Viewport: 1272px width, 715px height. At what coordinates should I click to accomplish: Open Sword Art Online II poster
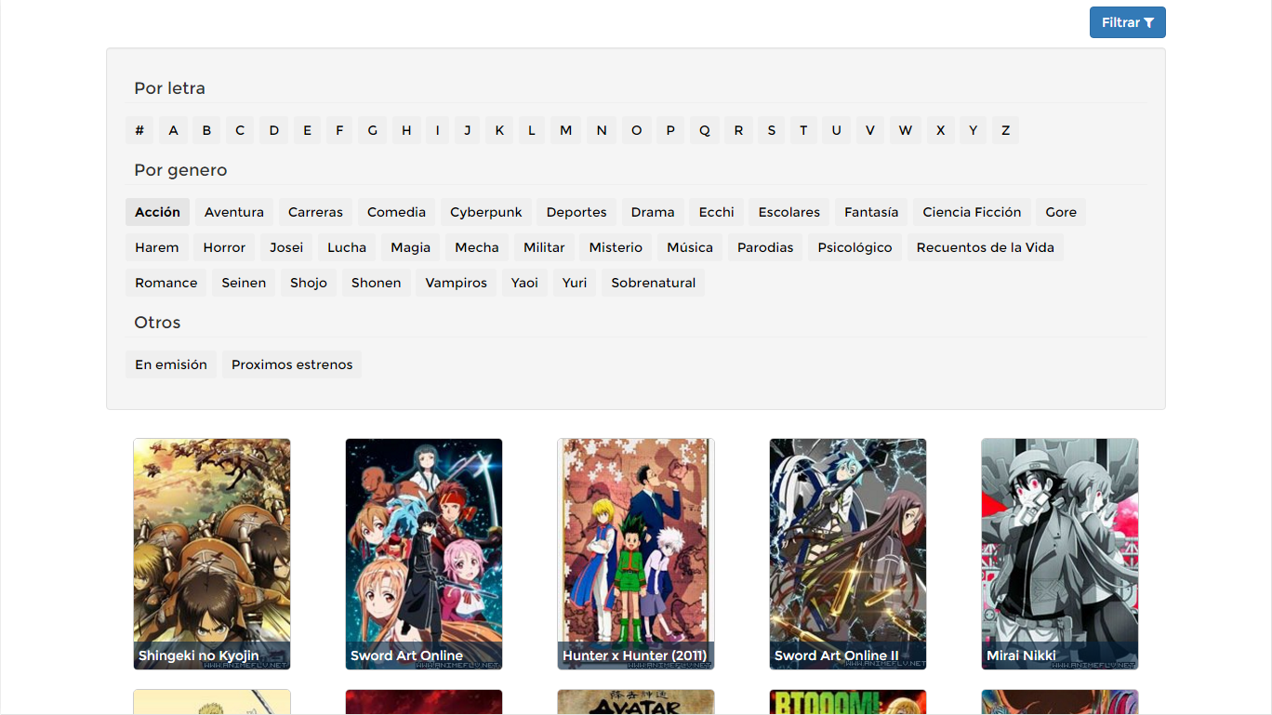coord(848,554)
